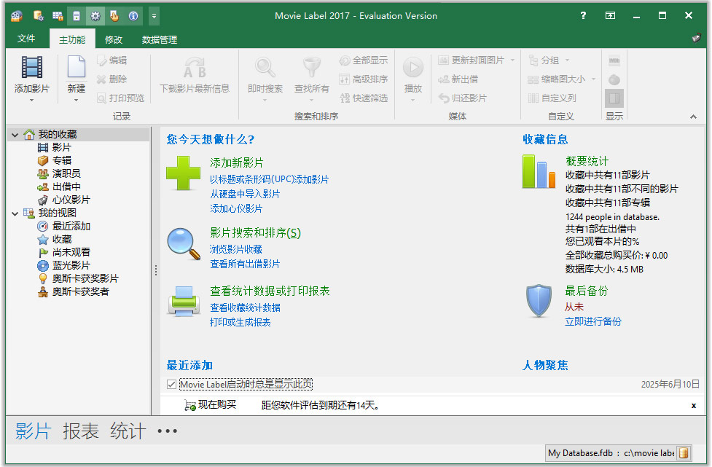Click the bar chart summary statistics icon
This screenshot has width=712, height=467.
tap(539, 171)
